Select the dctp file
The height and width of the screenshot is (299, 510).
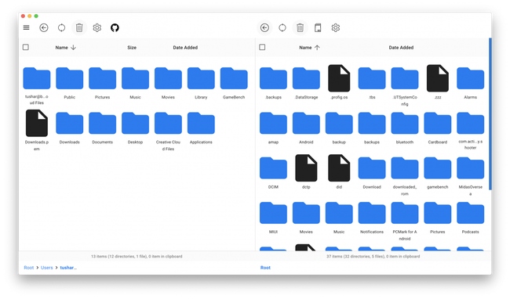[306, 172]
